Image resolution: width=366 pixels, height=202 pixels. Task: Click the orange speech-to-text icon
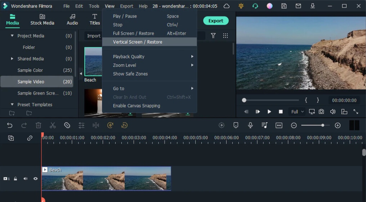(124, 125)
